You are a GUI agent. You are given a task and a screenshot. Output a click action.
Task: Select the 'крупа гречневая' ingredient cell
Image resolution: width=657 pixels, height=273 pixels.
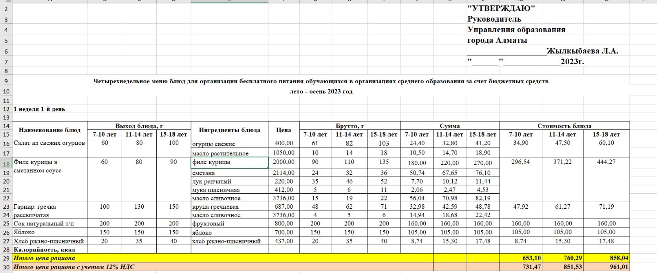pyautogui.click(x=229, y=207)
